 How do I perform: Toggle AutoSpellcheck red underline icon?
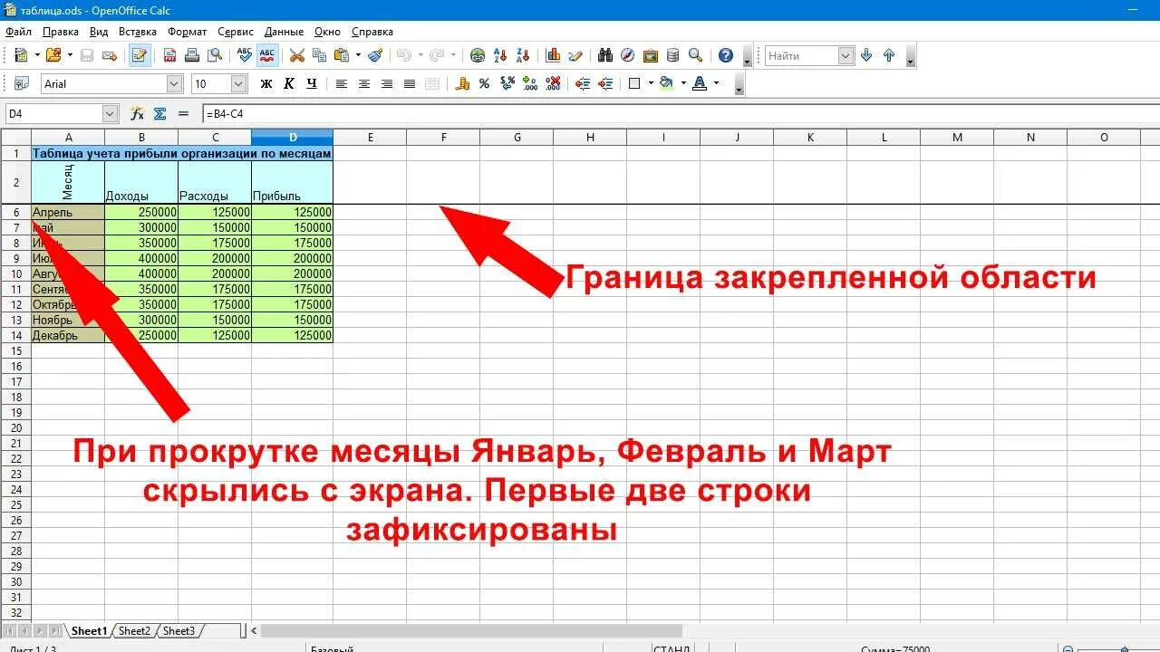(267, 55)
